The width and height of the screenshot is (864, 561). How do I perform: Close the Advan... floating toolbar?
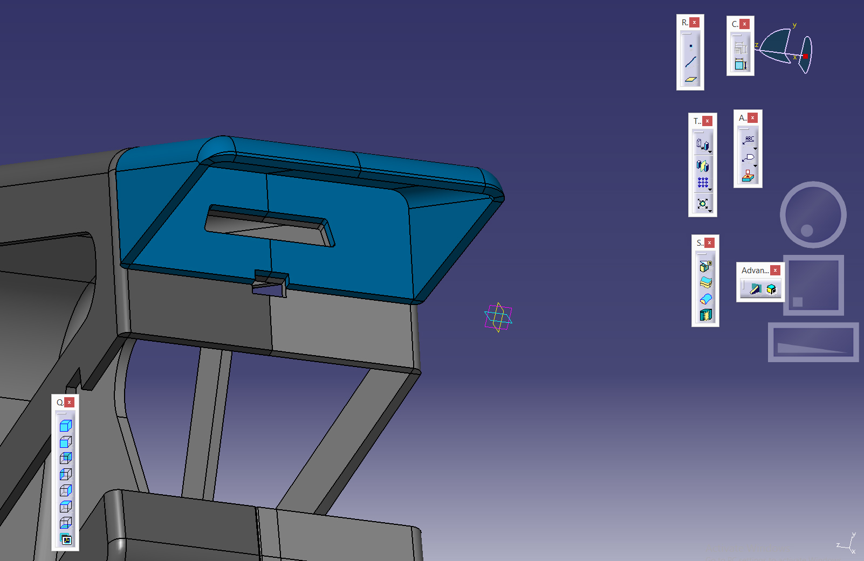[x=775, y=271]
